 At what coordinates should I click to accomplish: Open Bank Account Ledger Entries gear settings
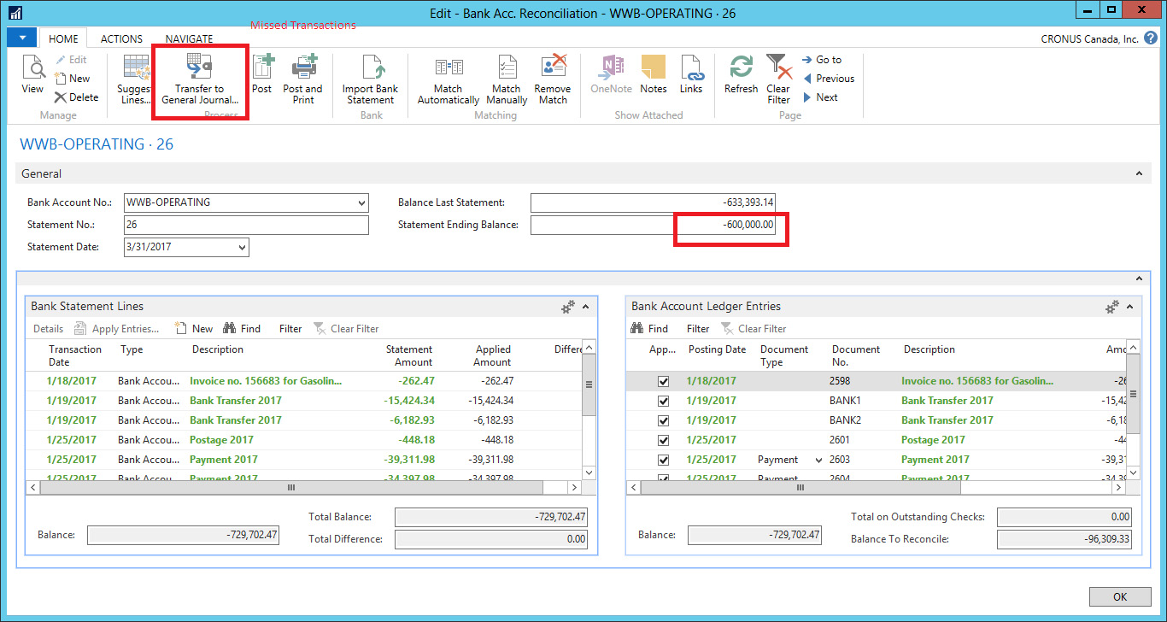1112,307
